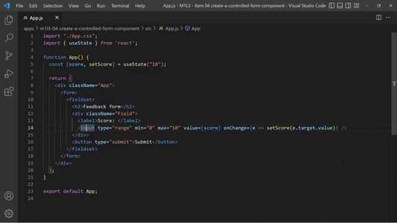
Task: Click 'Submit' text inside the button tag
Action: tap(143, 142)
